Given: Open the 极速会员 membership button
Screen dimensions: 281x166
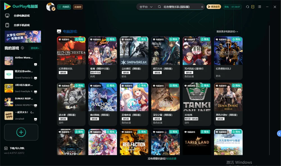Looking at the screenshot, I should click(x=214, y=7).
